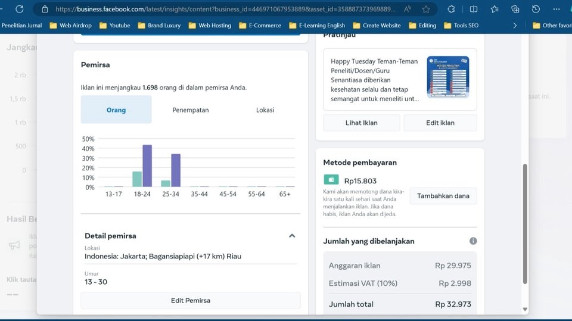Viewport: 572px width, 321px height.
Task: Star this page as a favorite
Action: pos(426,10)
